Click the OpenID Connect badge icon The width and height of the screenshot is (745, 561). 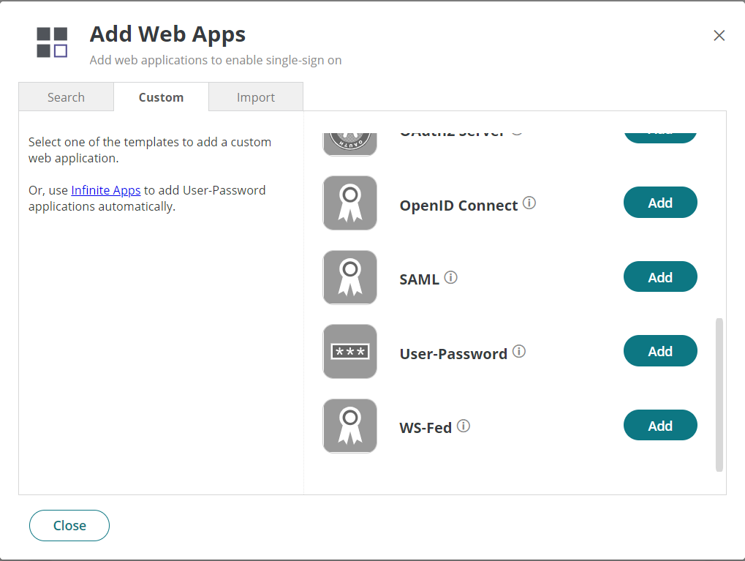[349, 203]
